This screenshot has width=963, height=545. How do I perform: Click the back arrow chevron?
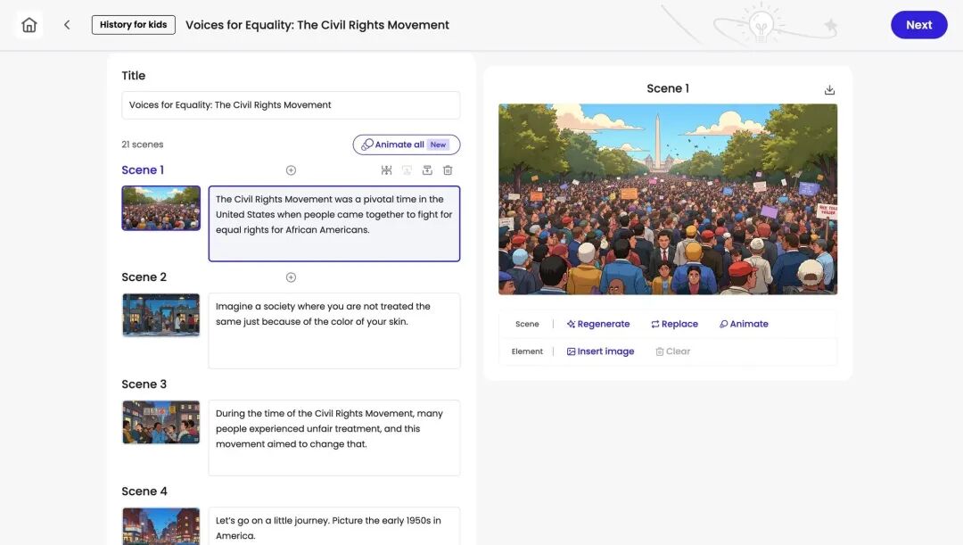coord(67,25)
